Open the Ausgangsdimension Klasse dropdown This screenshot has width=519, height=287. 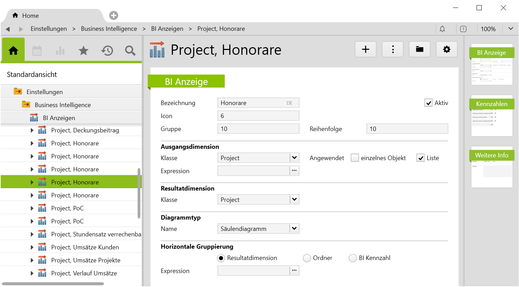(x=294, y=158)
